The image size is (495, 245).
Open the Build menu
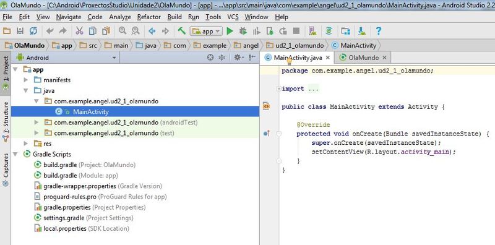point(174,17)
